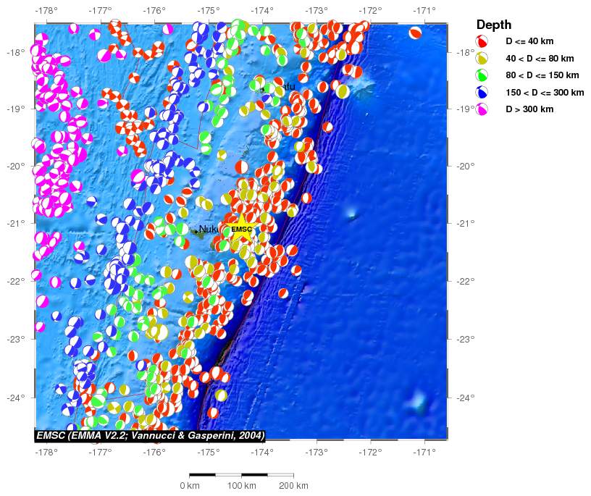591x496 pixels.
Task: Select the red beachball legend icon
Action: click(482, 41)
